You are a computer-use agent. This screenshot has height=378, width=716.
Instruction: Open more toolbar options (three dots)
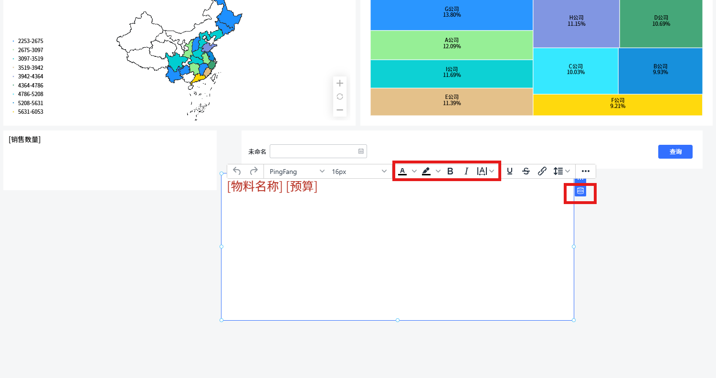click(x=586, y=171)
